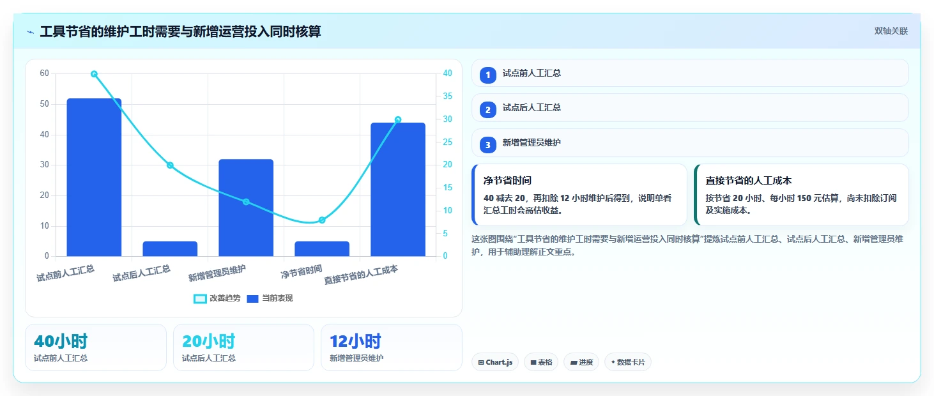The height and width of the screenshot is (396, 934).
Task: Click the 试点后人工汇总 bar in the chart
Action: tap(170, 249)
